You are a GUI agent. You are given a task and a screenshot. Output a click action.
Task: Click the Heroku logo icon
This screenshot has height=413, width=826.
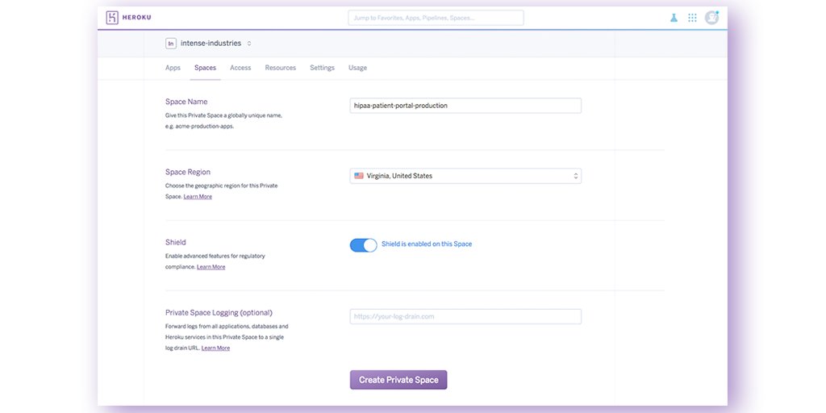coord(112,18)
